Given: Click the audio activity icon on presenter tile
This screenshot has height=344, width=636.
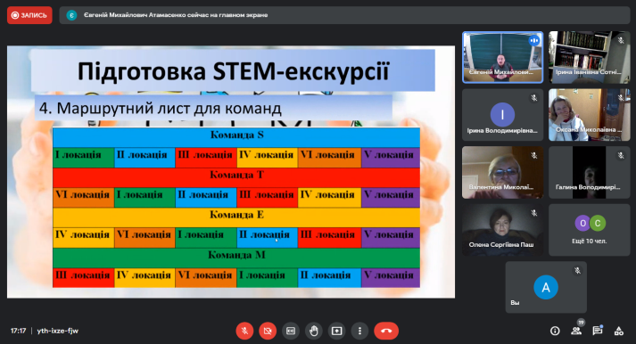Looking at the screenshot, I should pos(533,40).
